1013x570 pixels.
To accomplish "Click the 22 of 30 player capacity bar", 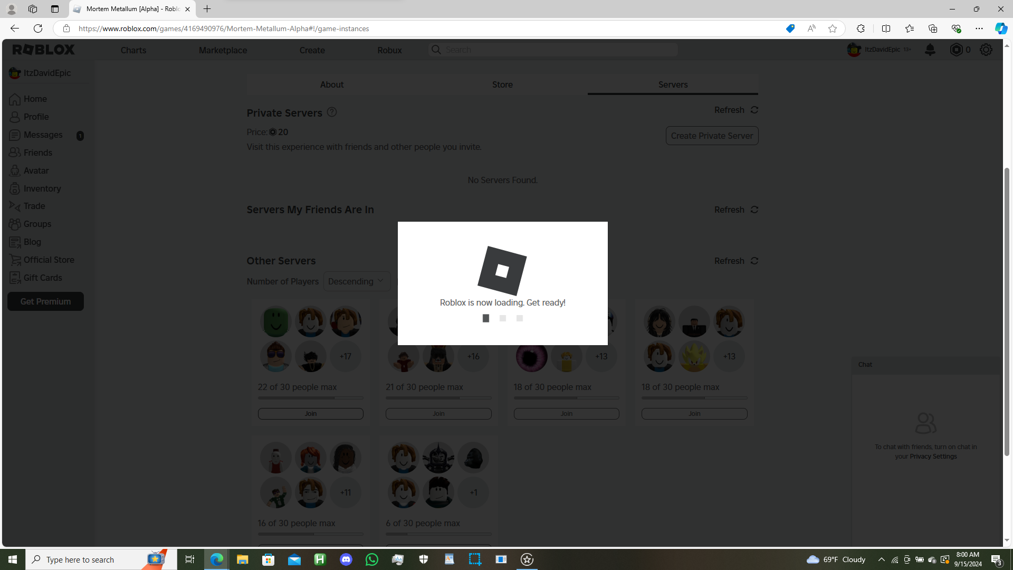I will pyautogui.click(x=311, y=398).
